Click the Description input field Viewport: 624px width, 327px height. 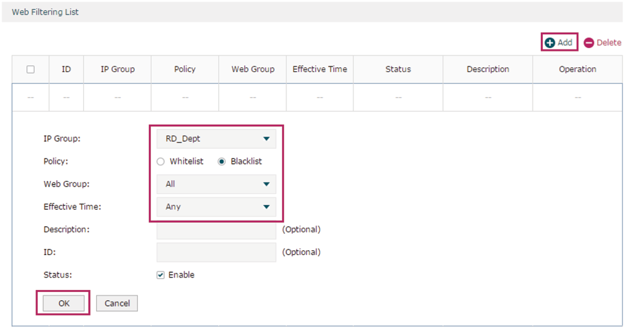[x=216, y=230]
